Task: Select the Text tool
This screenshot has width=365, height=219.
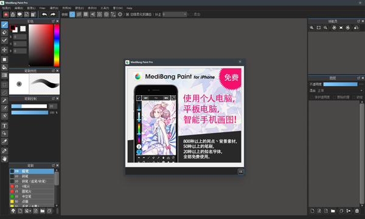Action: point(4,126)
